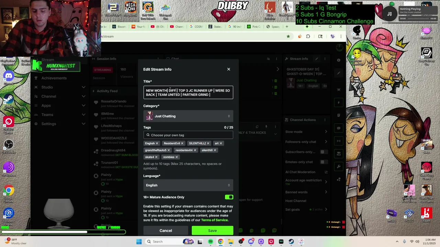Viewport: 440px width, 247px height.
Task: Click info icon on right rail
Action: (x=339, y=60)
